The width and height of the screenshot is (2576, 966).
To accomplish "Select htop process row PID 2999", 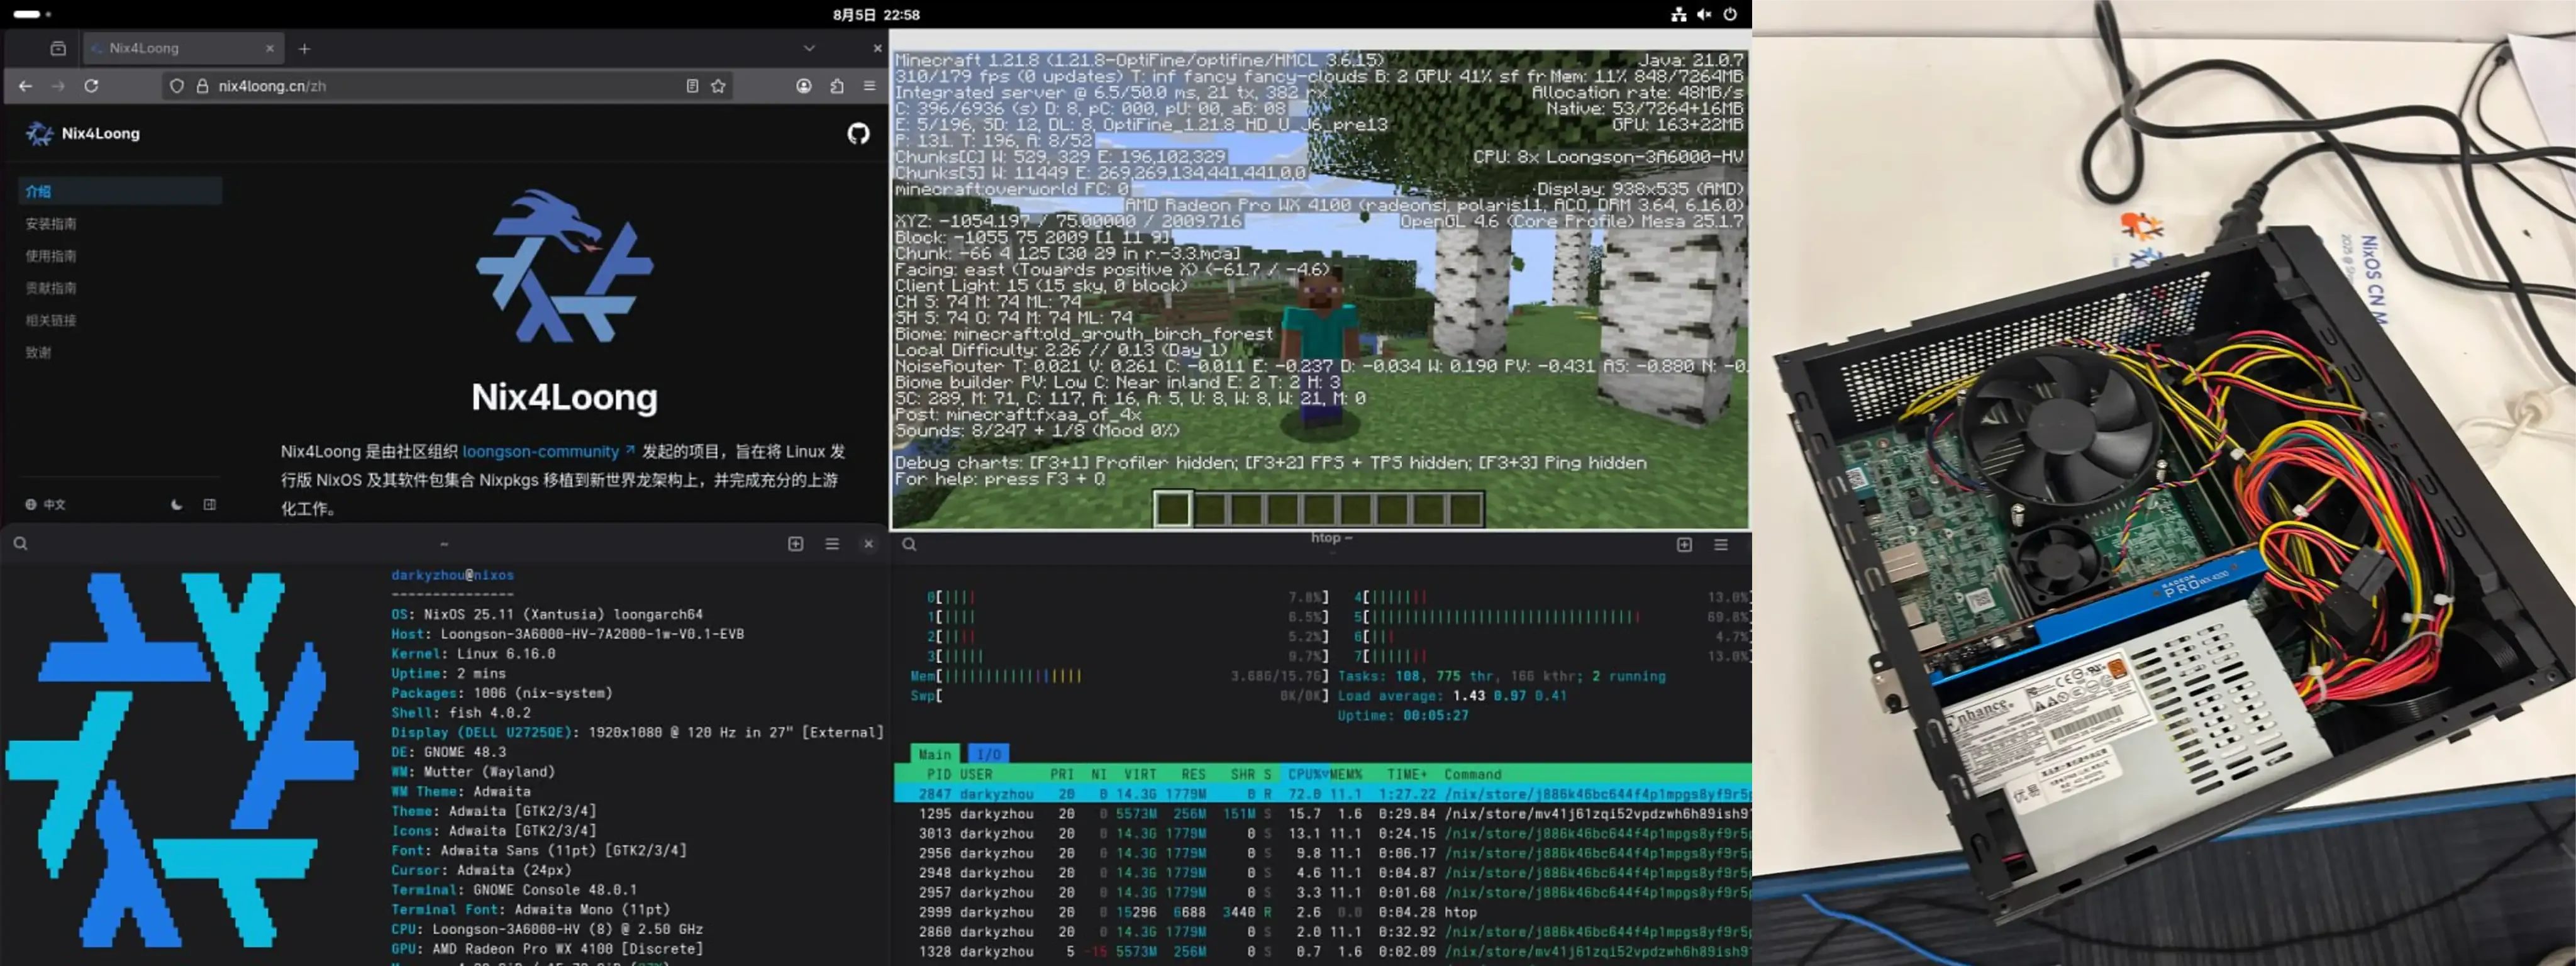I will tap(1322, 912).
